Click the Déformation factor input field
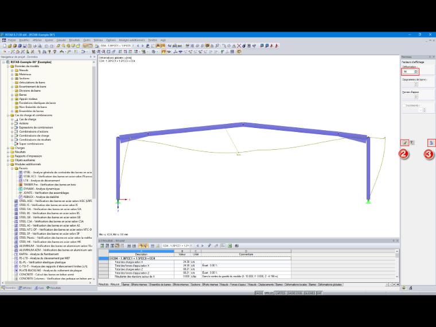Screen dimensions: 436x327 tap(408, 72)
